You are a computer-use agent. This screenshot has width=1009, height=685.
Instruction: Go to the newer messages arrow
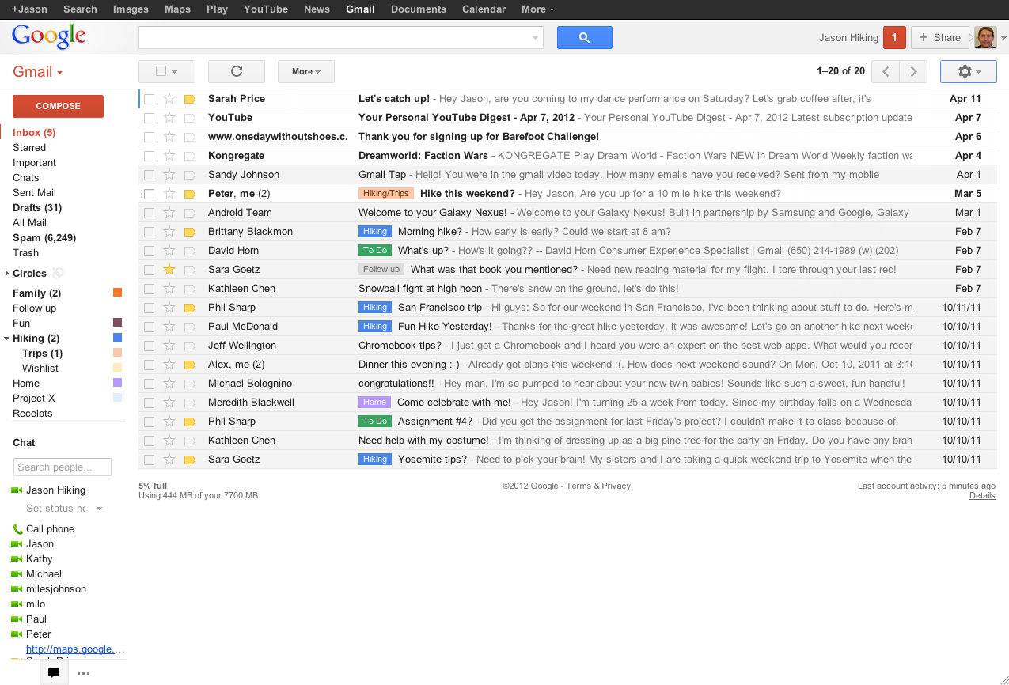(886, 71)
